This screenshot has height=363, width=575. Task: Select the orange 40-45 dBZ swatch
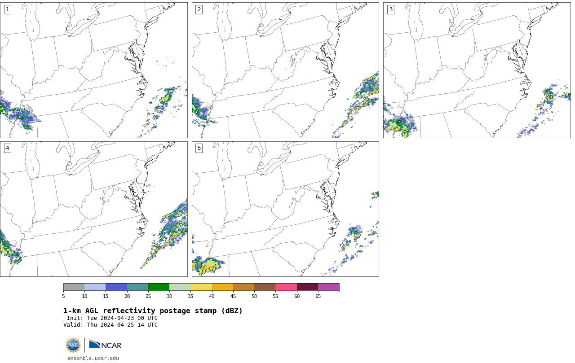click(x=222, y=287)
